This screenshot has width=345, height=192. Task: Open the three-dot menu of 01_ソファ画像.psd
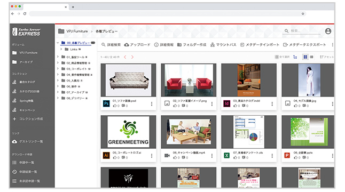tap(152, 103)
